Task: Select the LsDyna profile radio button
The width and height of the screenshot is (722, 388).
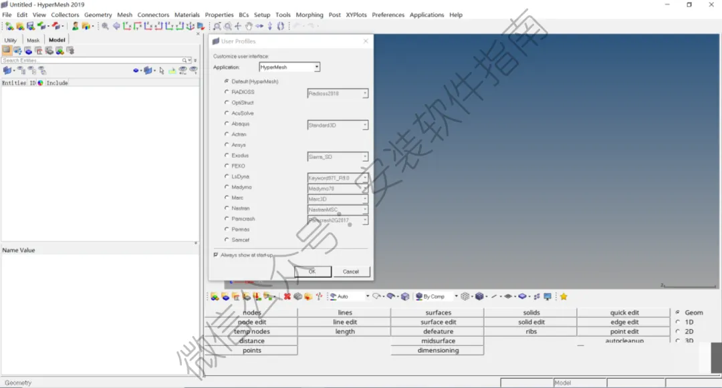Action: tap(227, 176)
